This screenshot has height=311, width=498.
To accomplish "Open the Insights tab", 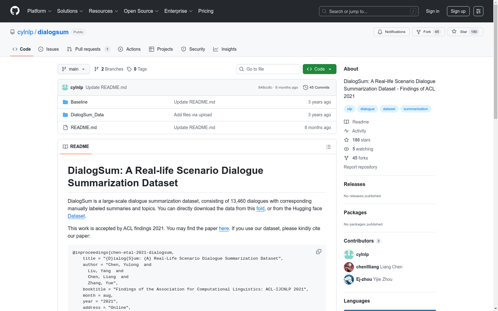I will (225, 49).
